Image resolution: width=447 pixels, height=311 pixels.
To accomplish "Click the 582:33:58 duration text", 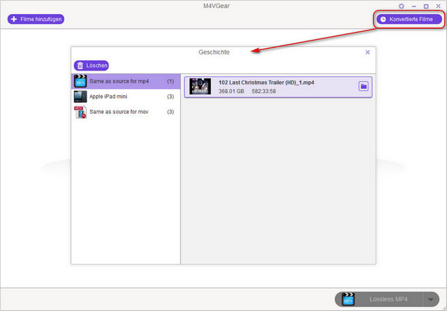I will (264, 92).
